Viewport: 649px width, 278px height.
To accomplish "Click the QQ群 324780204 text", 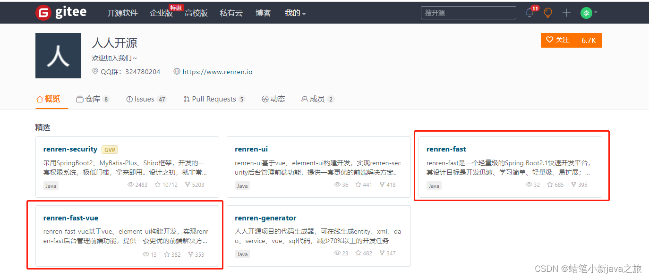I will click(x=130, y=72).
